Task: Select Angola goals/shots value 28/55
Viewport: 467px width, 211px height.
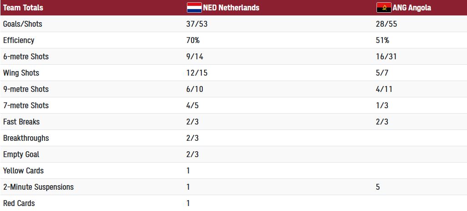Action: point(387,24)
